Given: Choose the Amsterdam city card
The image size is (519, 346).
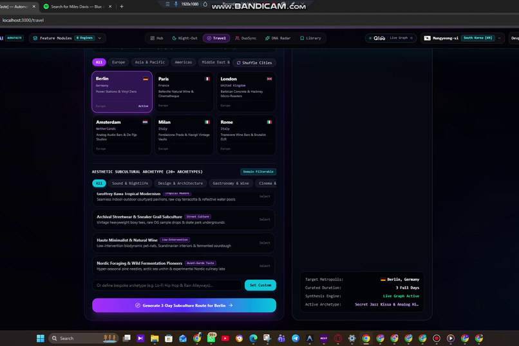Looking at the screenshot, I should 122,135.
